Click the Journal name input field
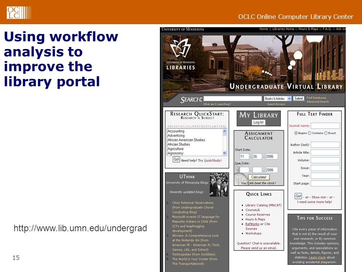The height and width of the screenshot is (272, 362). 325,125
